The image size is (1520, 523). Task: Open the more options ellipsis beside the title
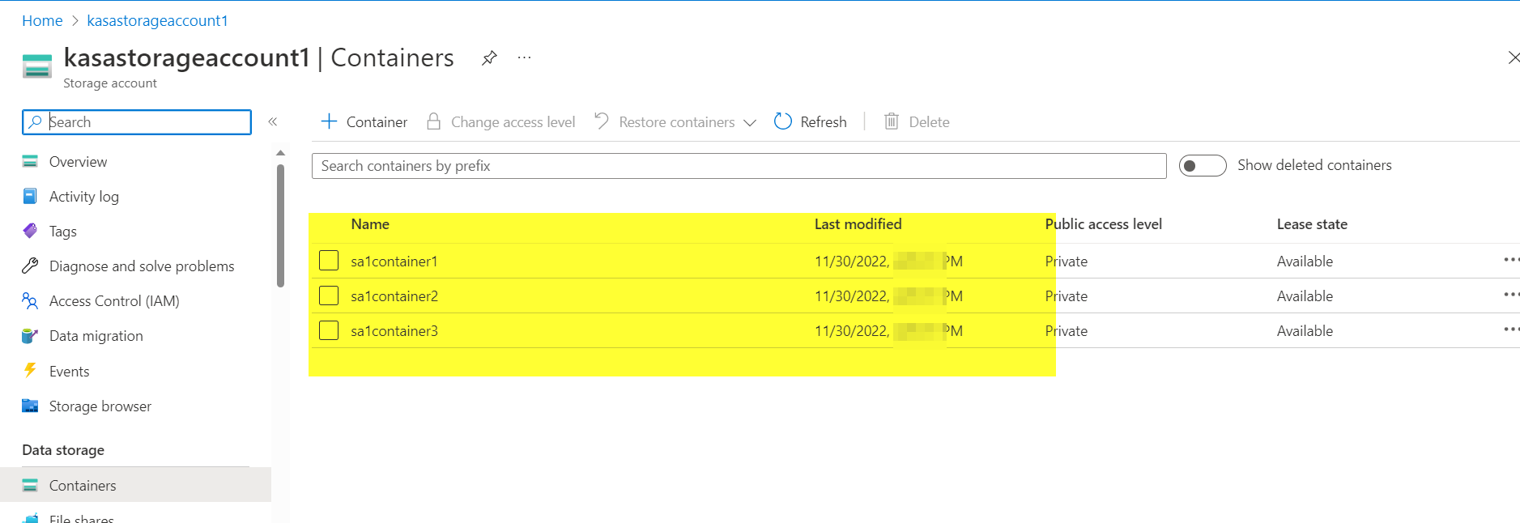click(x=525, y=57)
